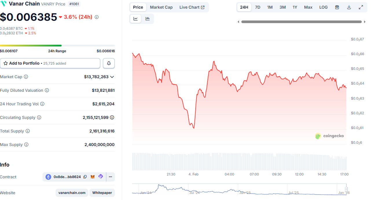
Task: Click the 2,161,316,616 total supply value
Action: (x=102, y=131)
